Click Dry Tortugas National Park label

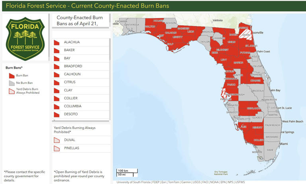point(221,173)
